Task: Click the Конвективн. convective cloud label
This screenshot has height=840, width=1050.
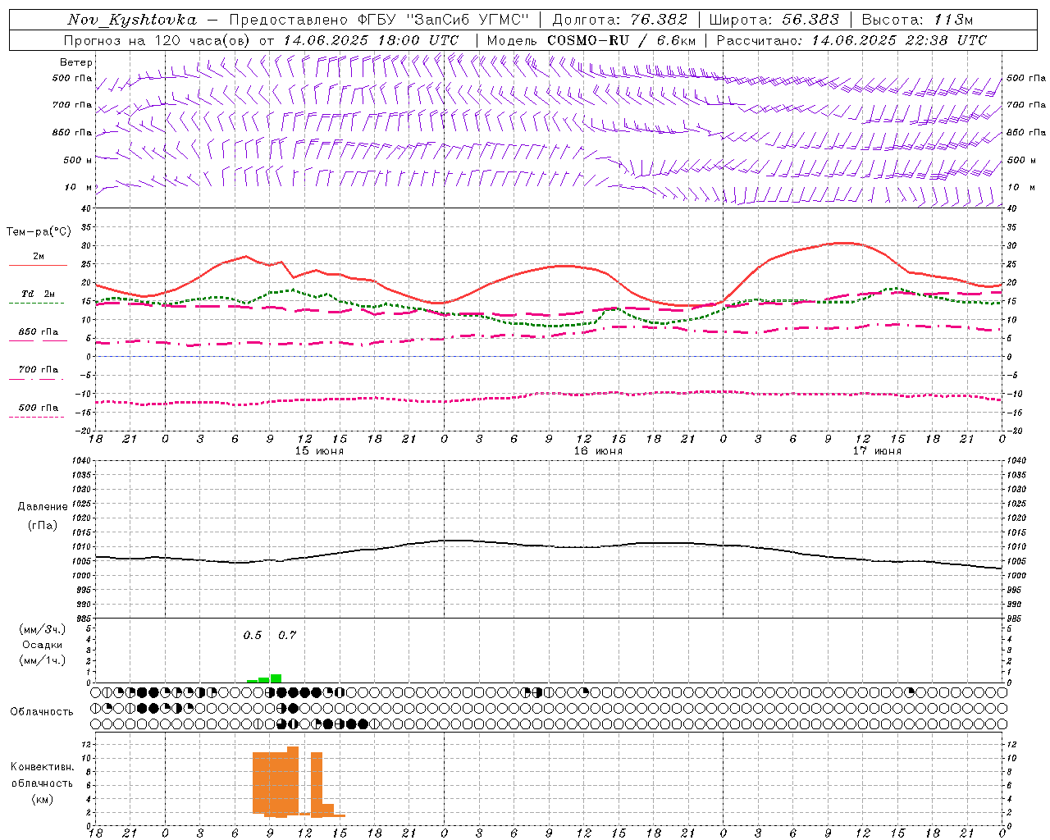Action: point(43,767)
